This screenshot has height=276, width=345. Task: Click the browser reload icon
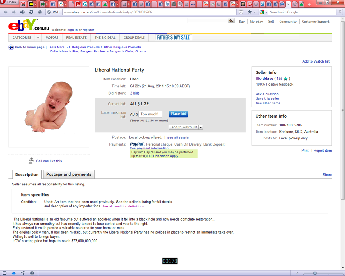(31, 12)
